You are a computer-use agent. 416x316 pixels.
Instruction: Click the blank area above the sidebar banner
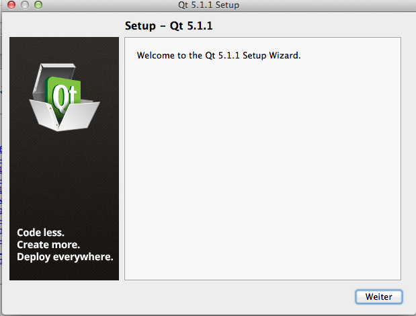(x=64, y=26)
